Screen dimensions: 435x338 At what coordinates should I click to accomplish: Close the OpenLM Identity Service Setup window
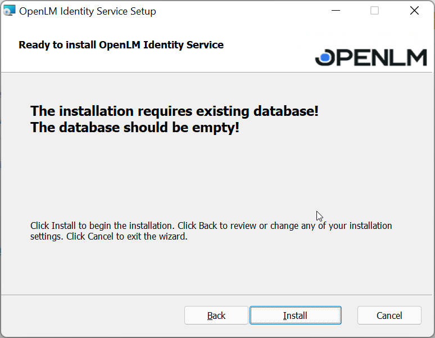pyautogui.click(x=414, y=11)
